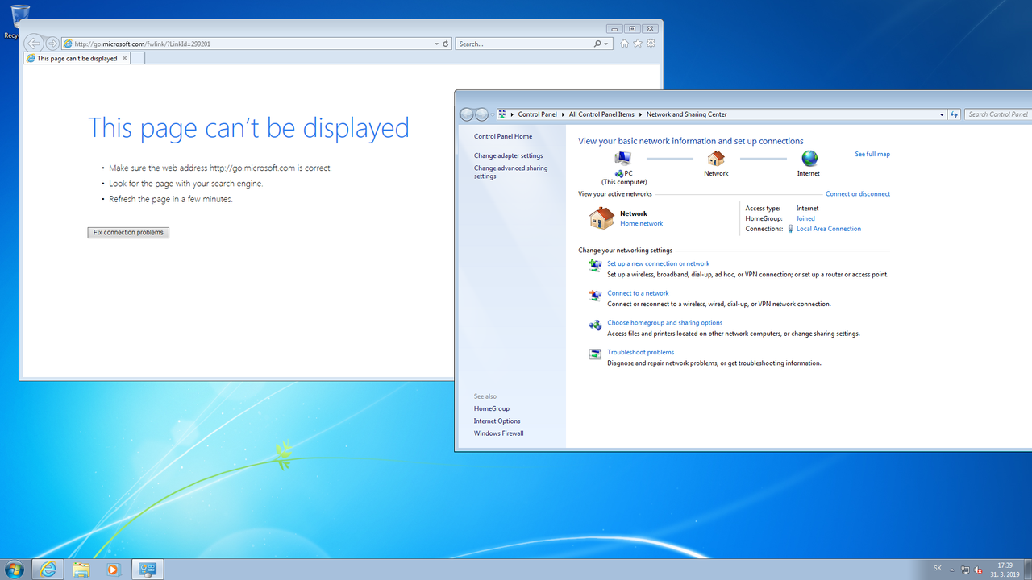
Task: Click 'Search Control Panel' box
Action: click(x=998, y=114)
